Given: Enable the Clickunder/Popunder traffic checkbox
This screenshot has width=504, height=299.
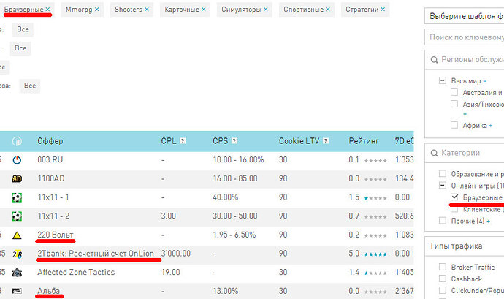Looking at the screenshot, I should pos(443,290).
